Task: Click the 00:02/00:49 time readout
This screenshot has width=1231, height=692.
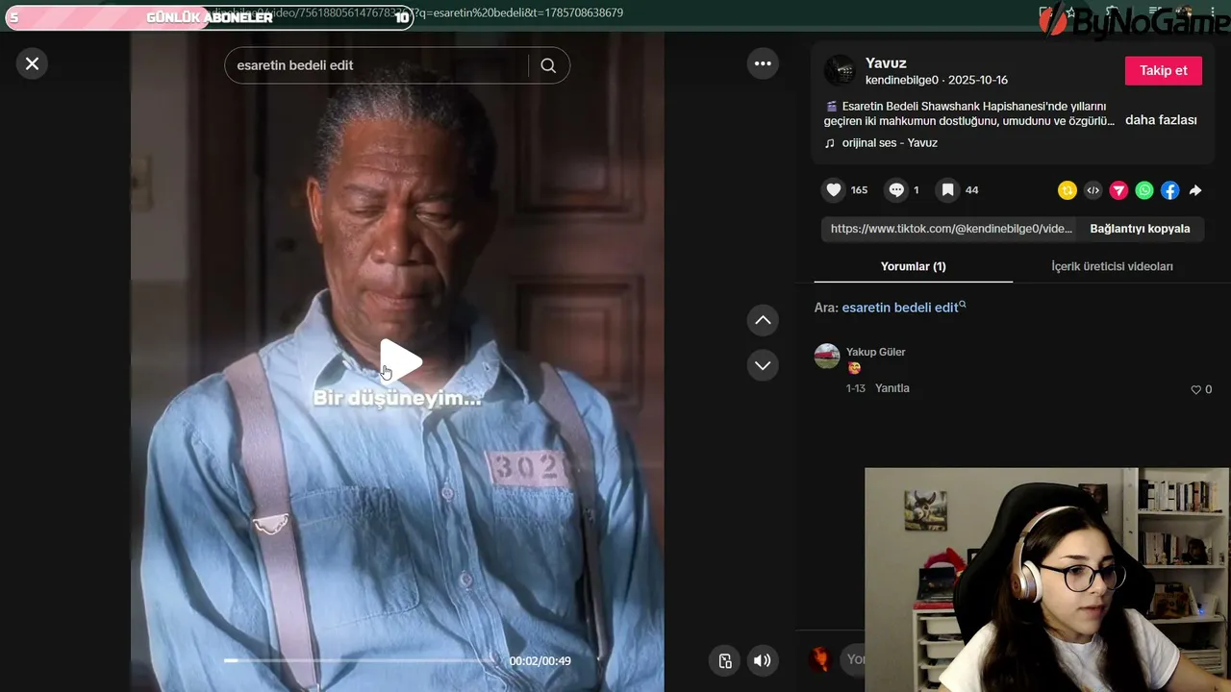Action: point(540,661)
